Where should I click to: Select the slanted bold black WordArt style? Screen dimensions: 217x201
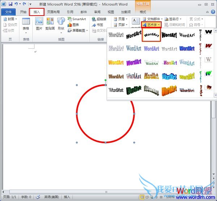134,35
